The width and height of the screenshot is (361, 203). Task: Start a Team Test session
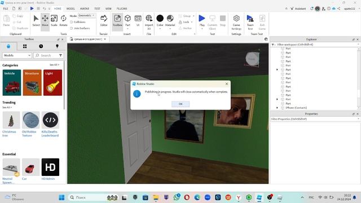[x=250, y=22]
